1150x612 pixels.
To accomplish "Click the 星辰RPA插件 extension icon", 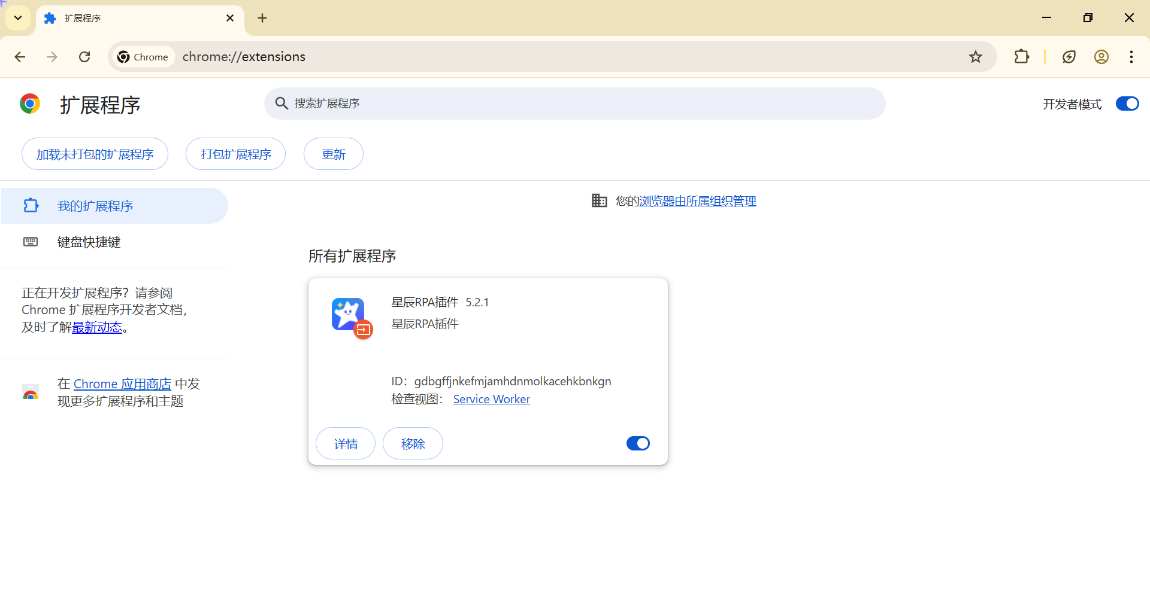I will [350, 316].
